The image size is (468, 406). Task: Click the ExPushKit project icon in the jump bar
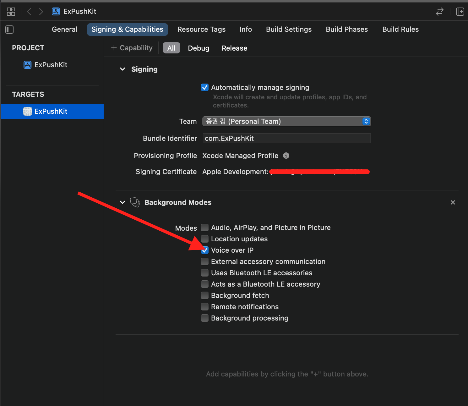coord(56,12)
